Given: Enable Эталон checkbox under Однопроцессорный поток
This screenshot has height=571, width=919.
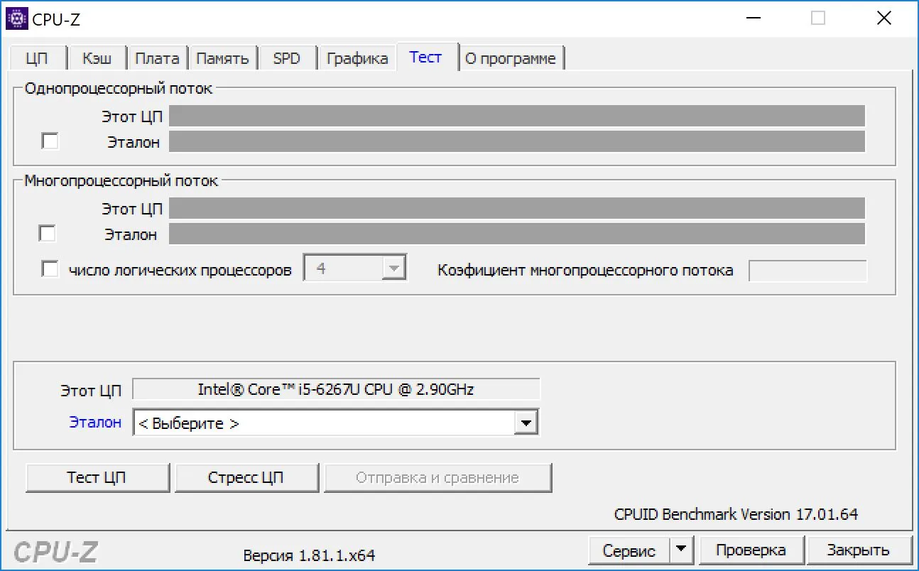Looking at the screenshot, I should tap(50, 141).
